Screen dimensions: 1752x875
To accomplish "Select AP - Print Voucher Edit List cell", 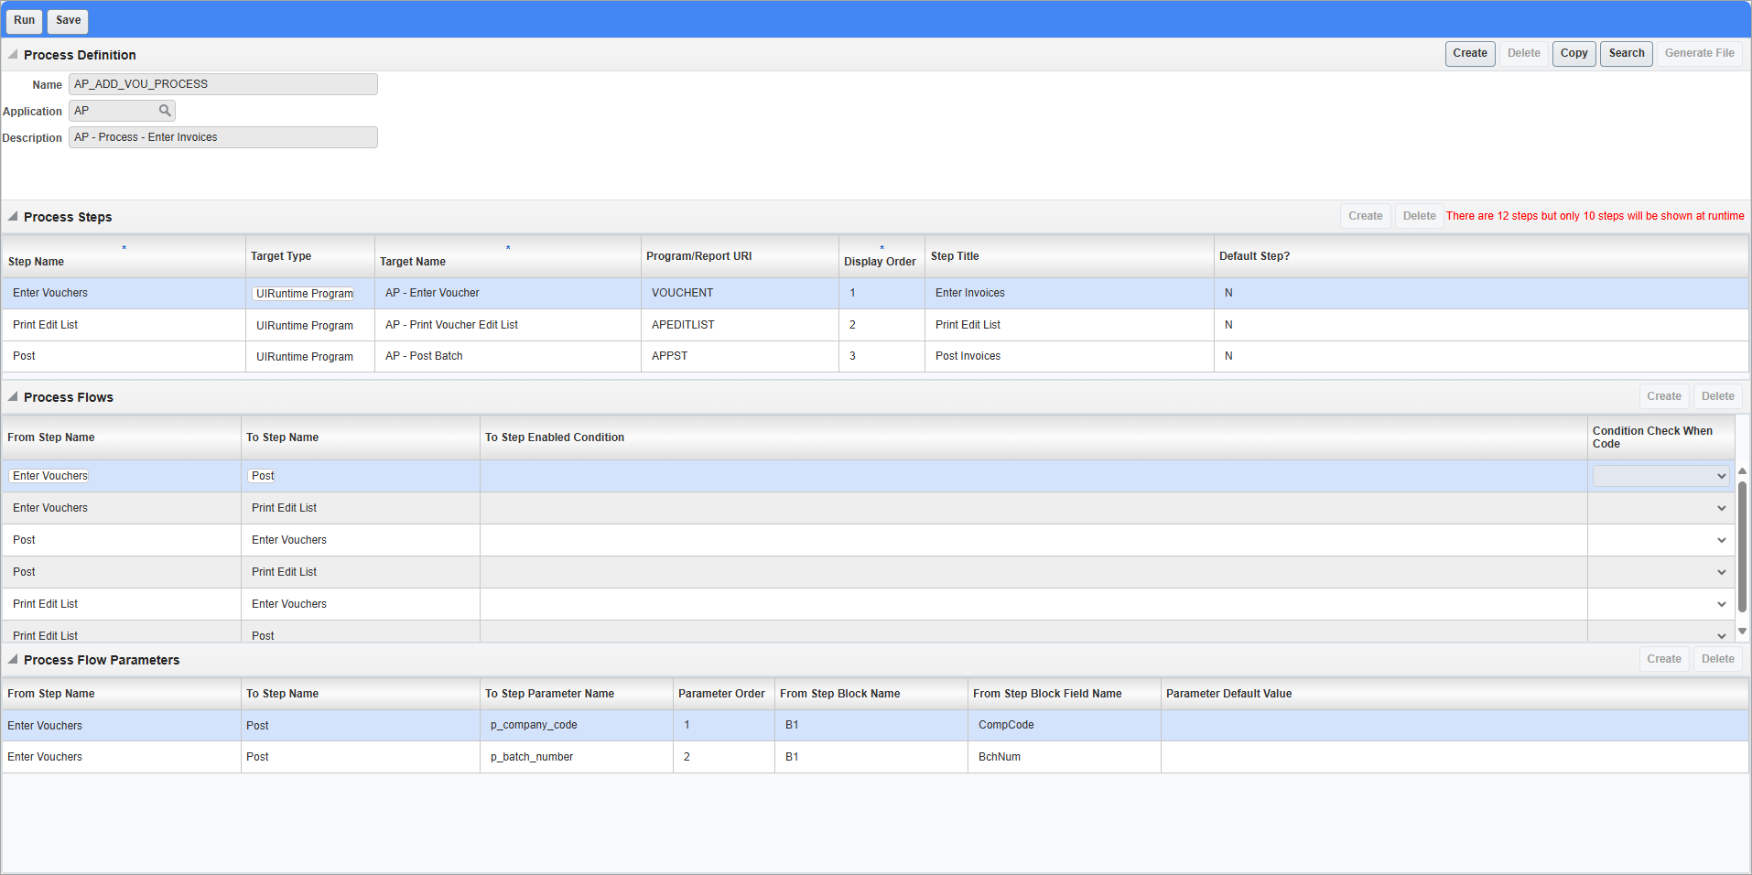I will pos(508,325).
